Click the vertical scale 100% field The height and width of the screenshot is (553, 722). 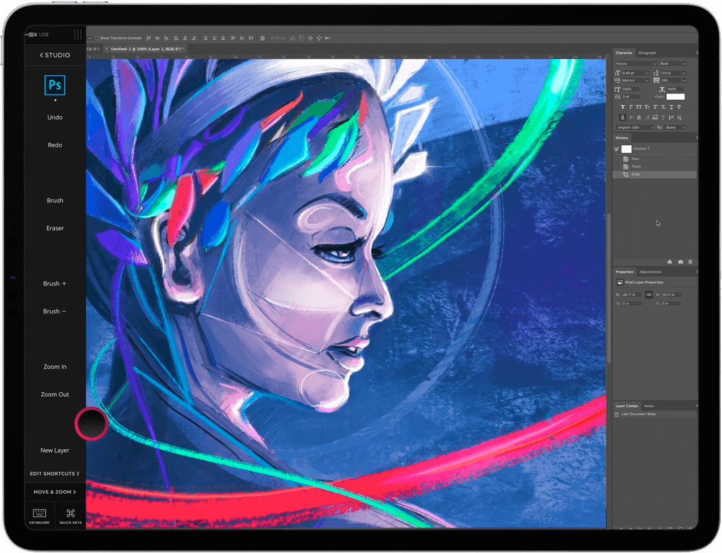(631, 90)
